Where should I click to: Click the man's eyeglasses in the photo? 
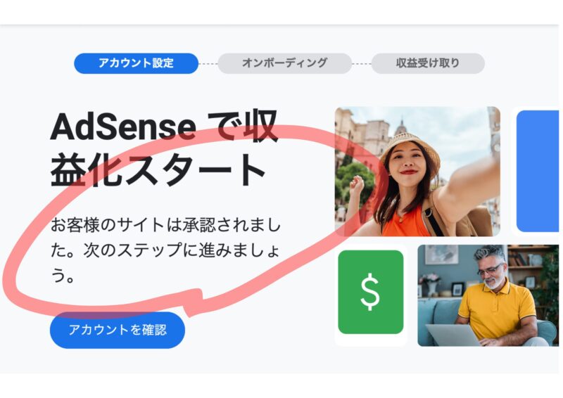click(x=491, y=269)
